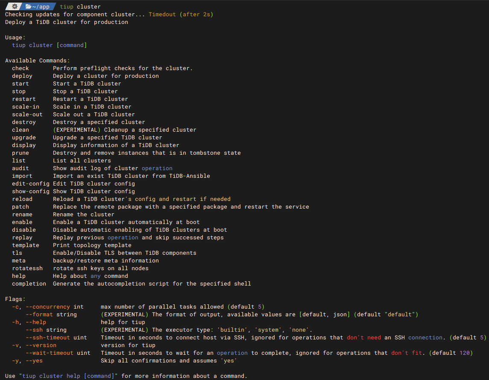The width and height of the screenshot is (489, 380).
Task: Click the 'tls' command name
Action: 17,253
